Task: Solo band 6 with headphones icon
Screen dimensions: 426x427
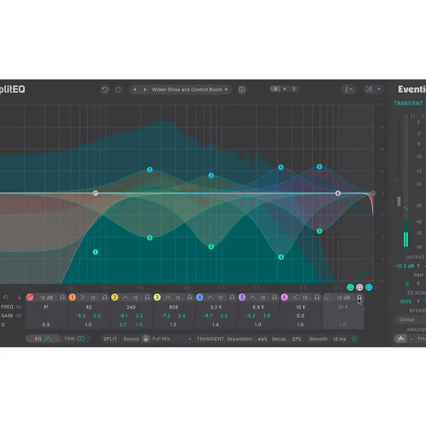Action: (x=317, y=297)
